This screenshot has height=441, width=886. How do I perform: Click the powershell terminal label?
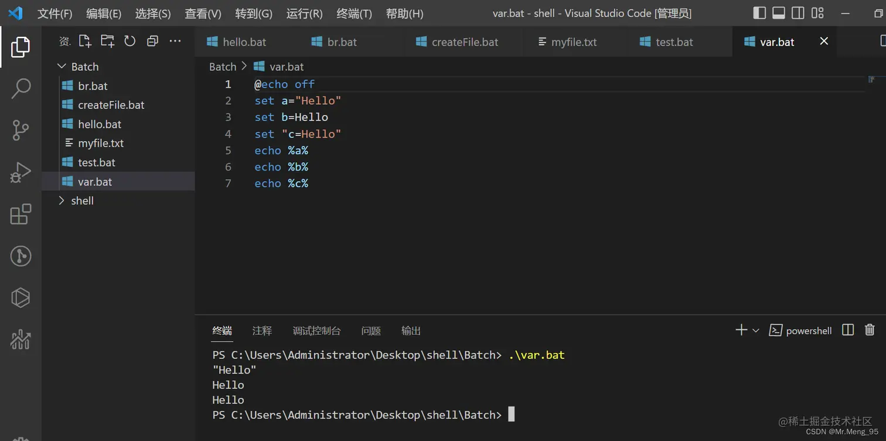pyautogui.click(x=809, y=331)
